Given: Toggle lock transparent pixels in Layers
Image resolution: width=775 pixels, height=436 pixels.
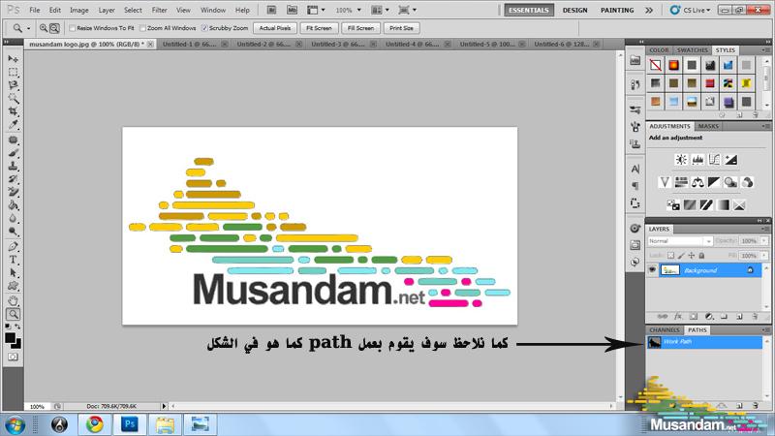Looking at the screenshot, I should pos(670,256).
